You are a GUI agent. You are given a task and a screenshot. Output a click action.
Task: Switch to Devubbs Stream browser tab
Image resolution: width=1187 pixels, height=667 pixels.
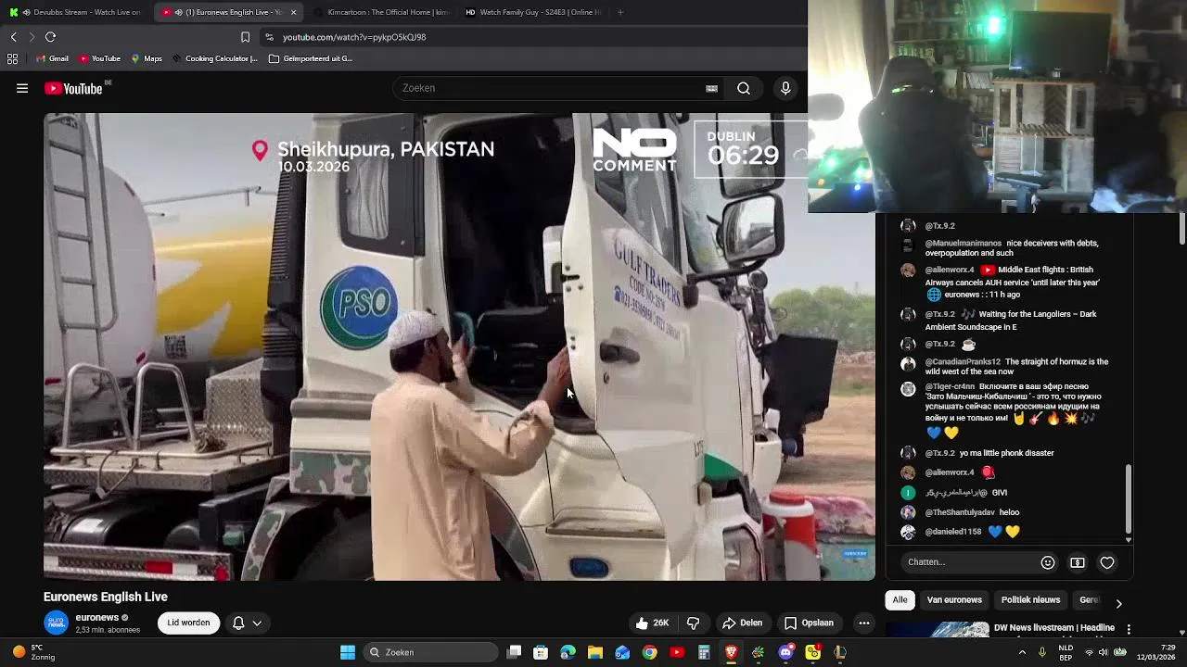pos(76,12)
